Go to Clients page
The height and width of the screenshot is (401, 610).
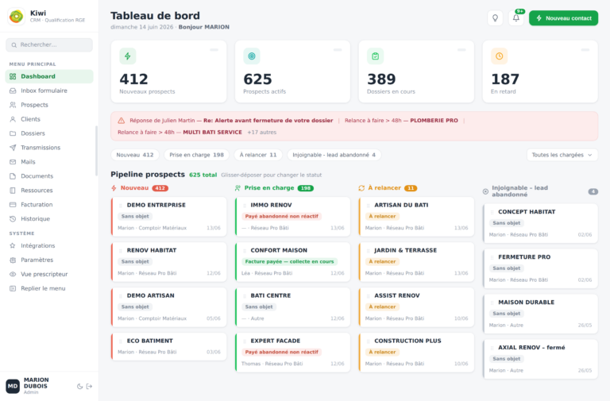[x=49, y=119]
